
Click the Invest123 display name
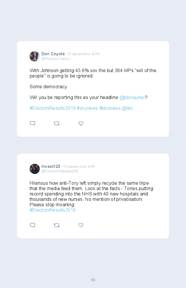51,166
